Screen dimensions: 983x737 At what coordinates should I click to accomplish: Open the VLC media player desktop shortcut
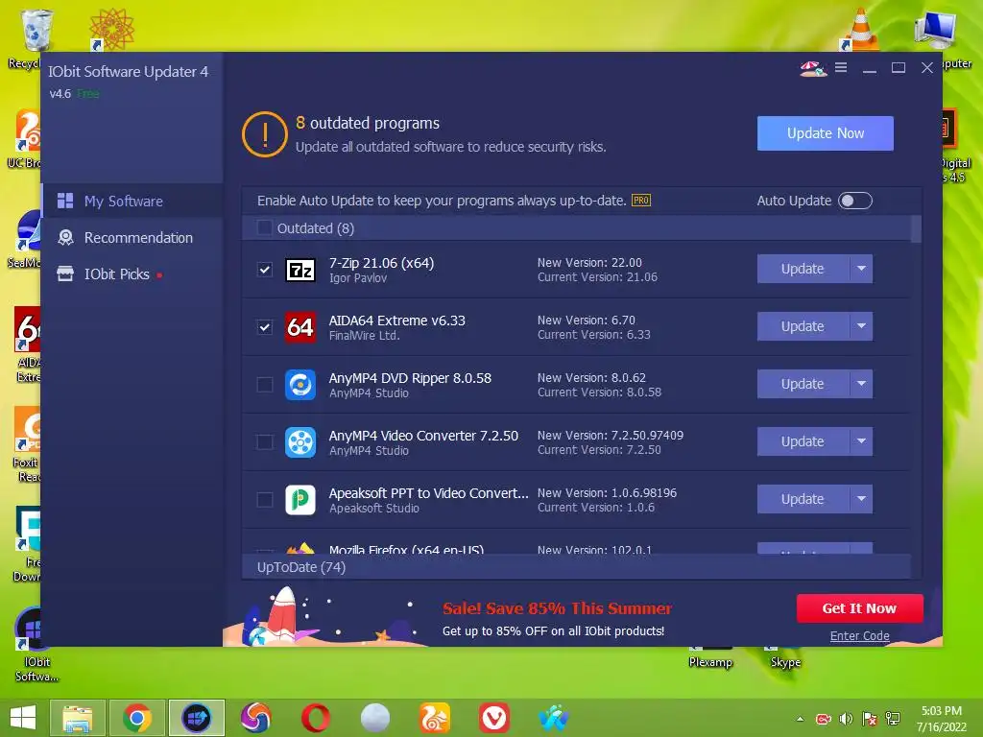pos(861,29)
